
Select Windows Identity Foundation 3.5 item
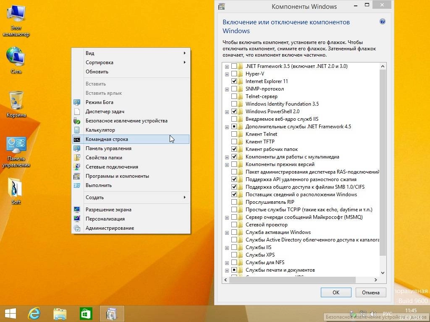point(282,104)
